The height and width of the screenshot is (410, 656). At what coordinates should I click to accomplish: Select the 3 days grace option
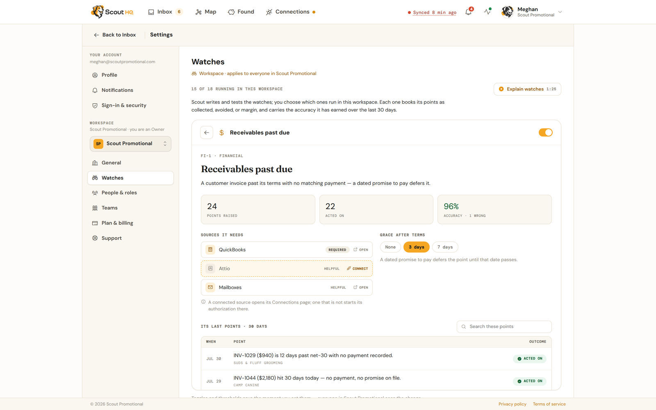coord(417,247)
